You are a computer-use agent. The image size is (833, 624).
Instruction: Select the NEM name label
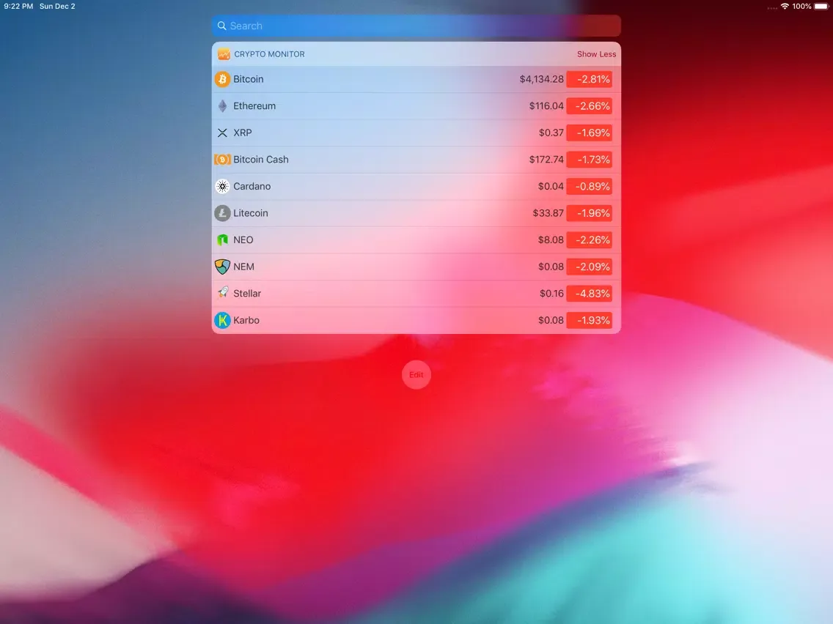(x=243, y=267)
